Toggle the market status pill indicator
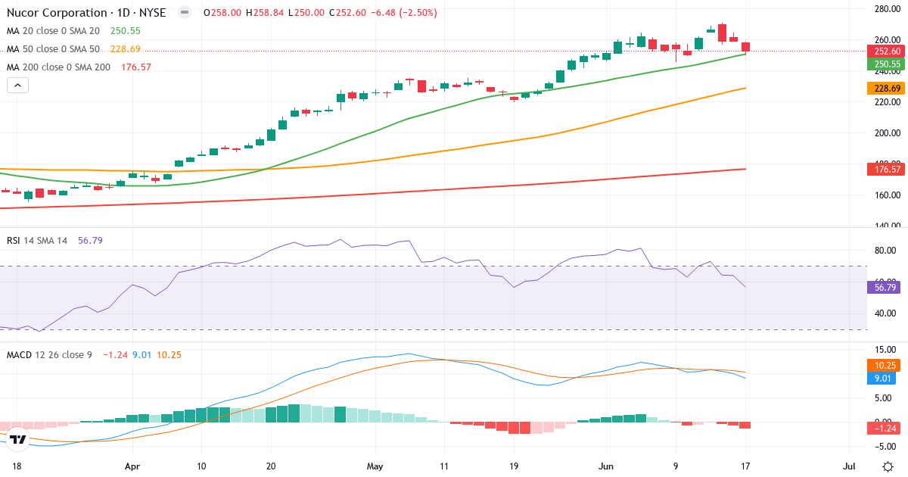Screen dimensions: 908x477 (184, 13)
